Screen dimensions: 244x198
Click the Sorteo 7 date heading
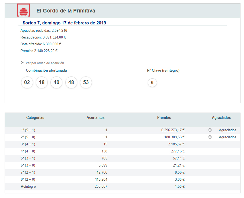pyautogui.click(x=64, y=23)
